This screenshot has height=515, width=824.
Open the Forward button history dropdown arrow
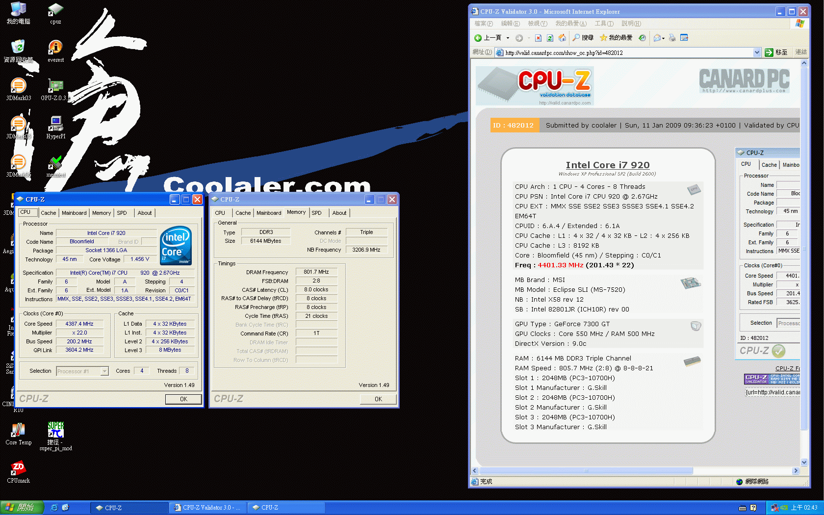529,38
